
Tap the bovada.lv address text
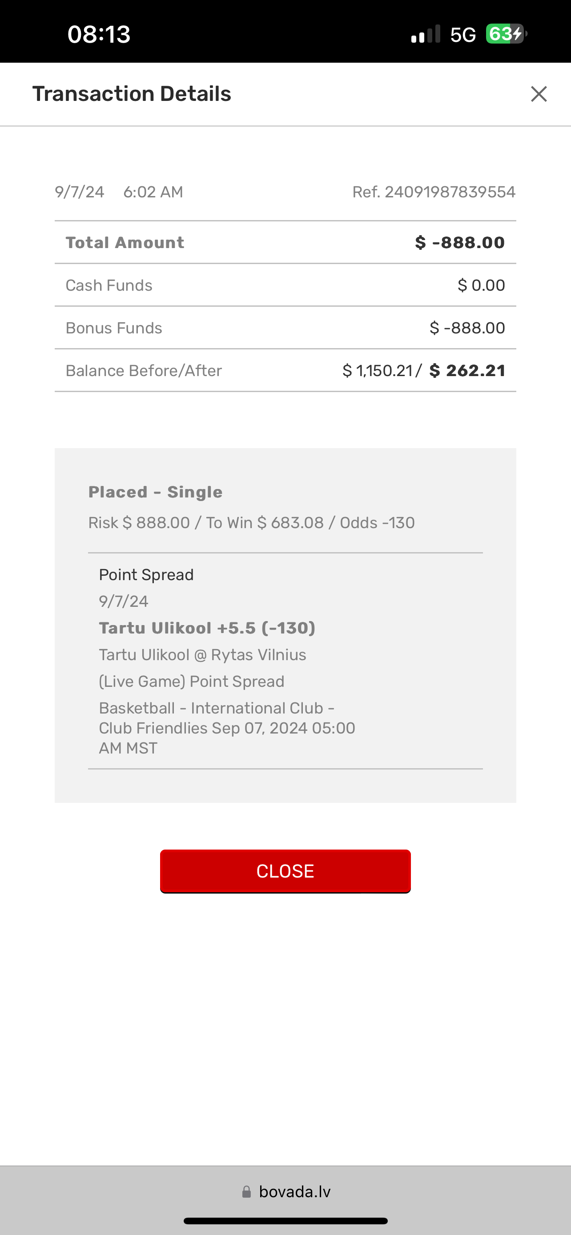294,1192
